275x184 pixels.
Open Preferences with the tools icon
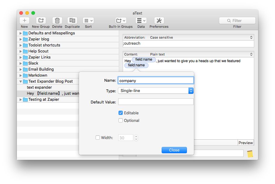159,21
